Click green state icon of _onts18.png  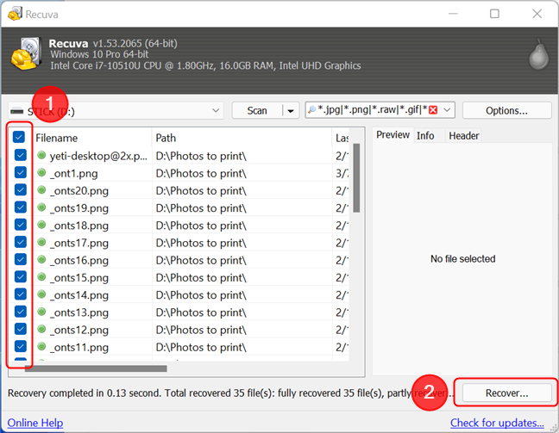click(41, 225)
